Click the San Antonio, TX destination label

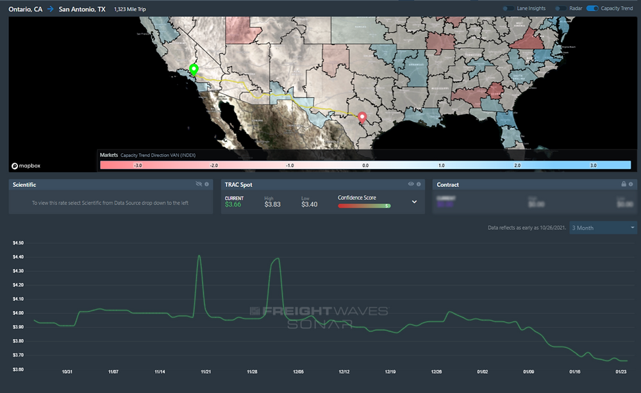(82, 9)
